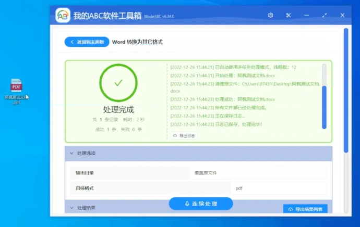
Task: Click the scissors tool icon in title bar
Action: [289, 15]
